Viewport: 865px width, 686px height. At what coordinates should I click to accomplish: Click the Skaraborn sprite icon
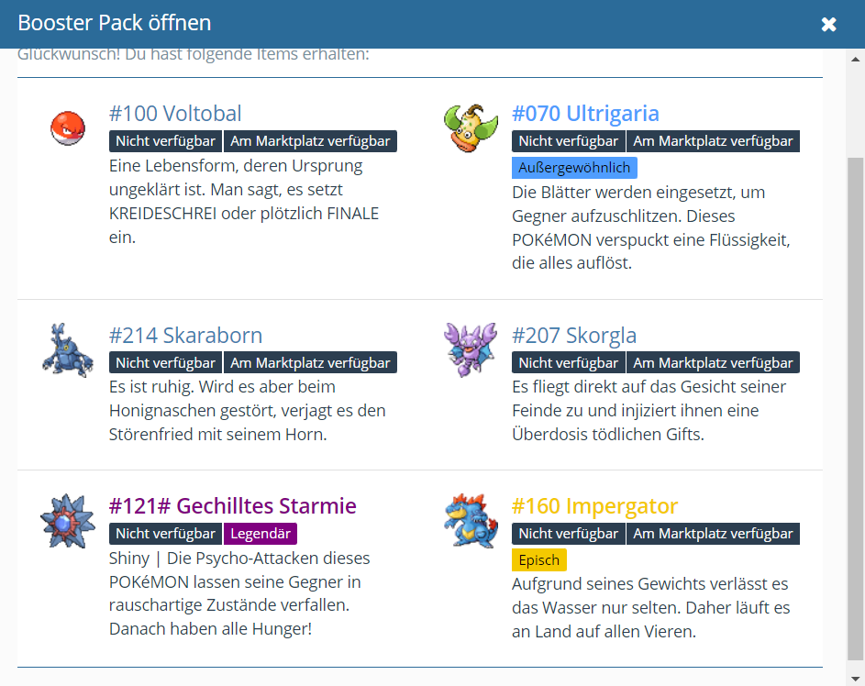pos(67,349)
